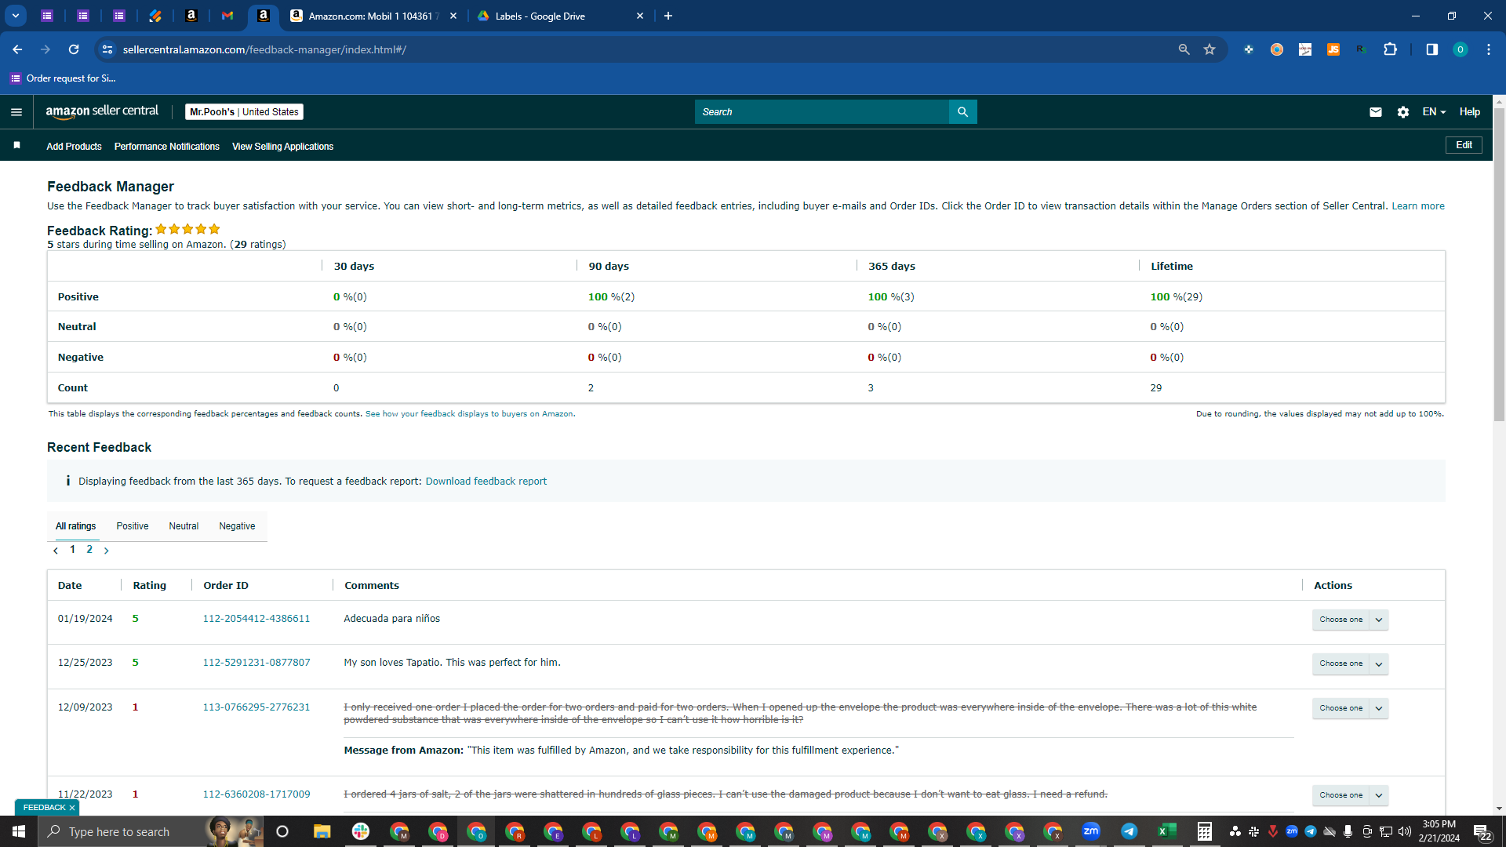Switch to the Labels - Google Drive tab
This screenshot has width=1506, height=847.
click(558, 16)
